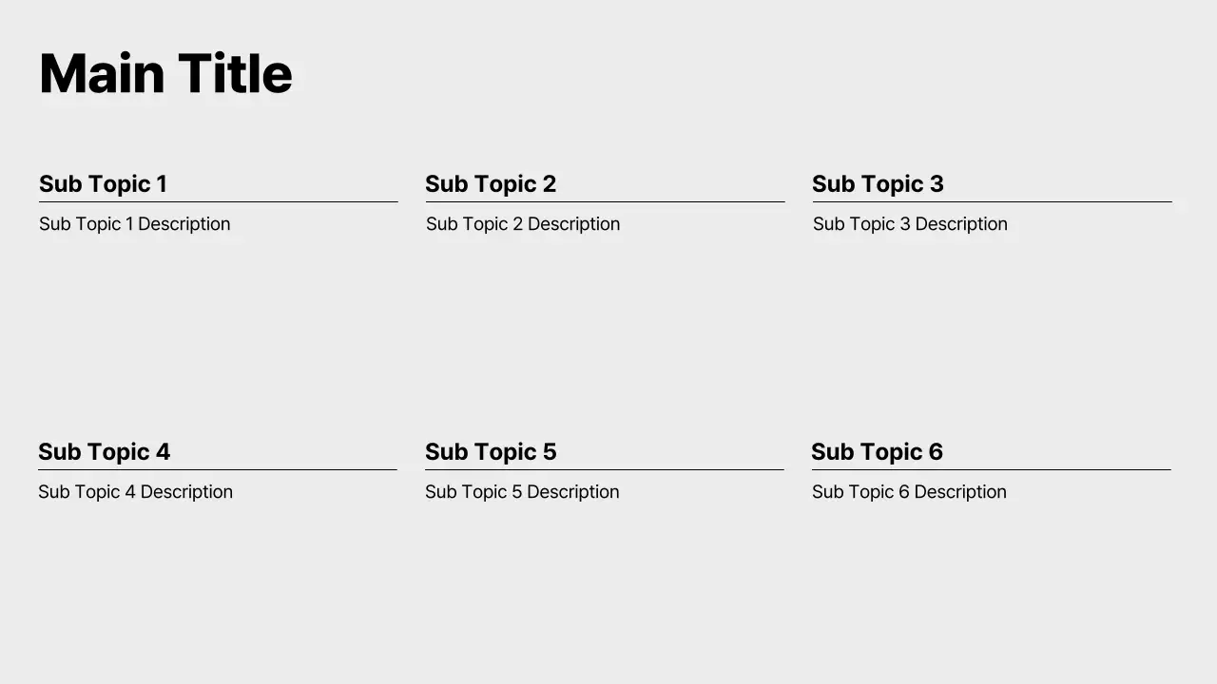Click the "Sub Topic 2" heading text
Image resolution: width=1217 pixels, height=684 pixels.
click(491, 184)
